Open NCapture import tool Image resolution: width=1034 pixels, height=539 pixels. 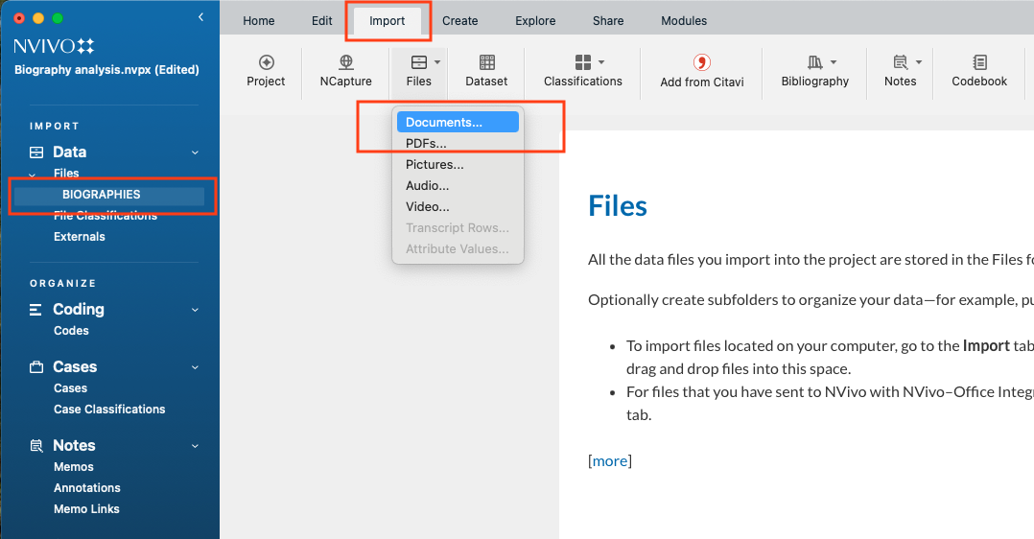pos(345,63)
